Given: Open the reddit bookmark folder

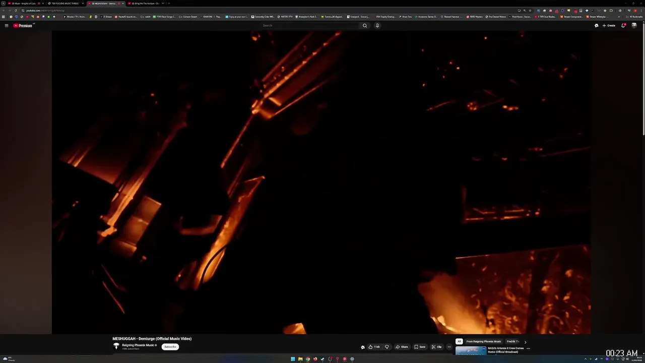Looking at the screenshot, I should tap(146, 17).
